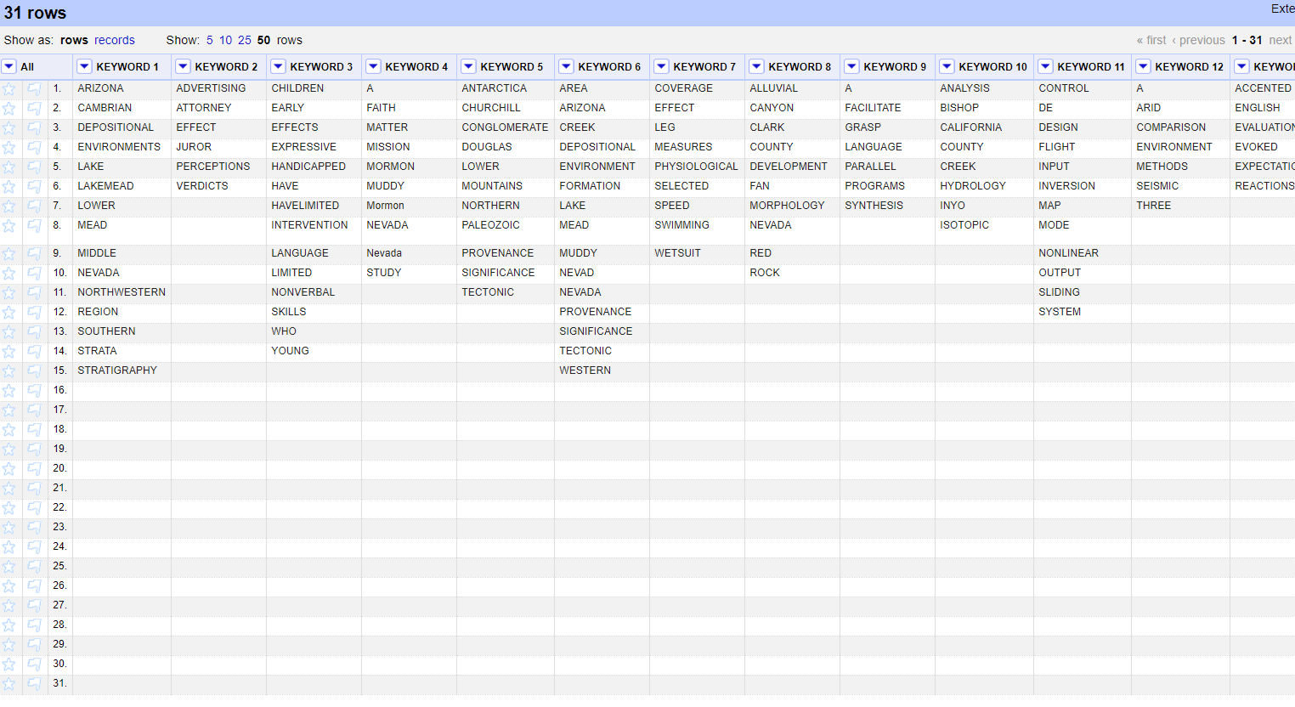
Task: Flag row 25
Action: coord(34,566)
